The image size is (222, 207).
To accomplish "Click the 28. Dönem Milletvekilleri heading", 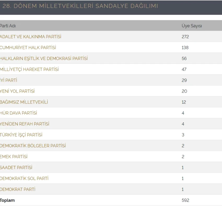I will (80, 6).
